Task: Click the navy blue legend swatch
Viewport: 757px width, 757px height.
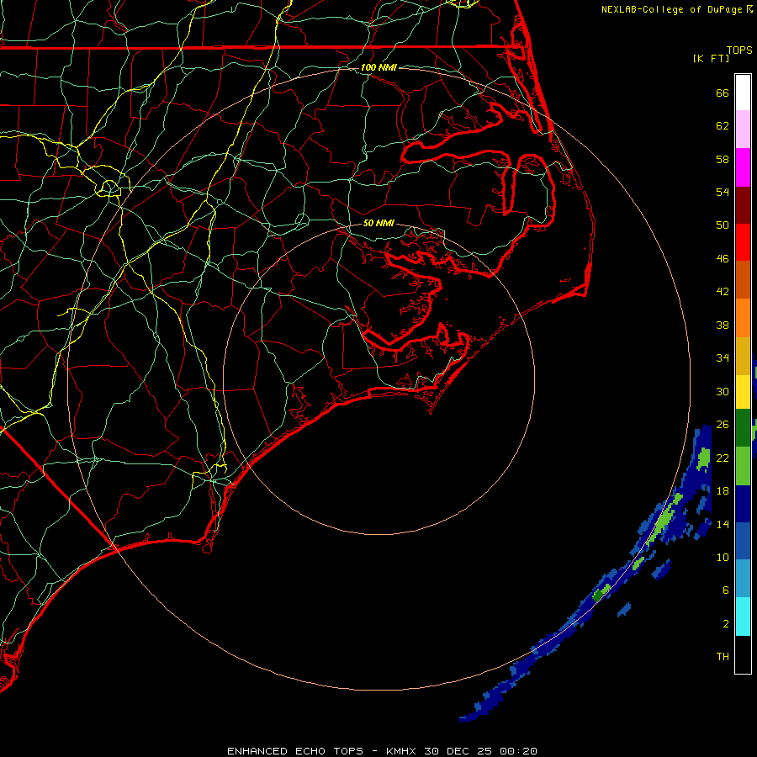Action: (743, 504)
